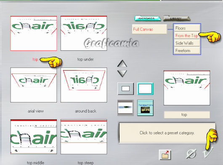Switch to the Andromeda tab

coord(148,18)
